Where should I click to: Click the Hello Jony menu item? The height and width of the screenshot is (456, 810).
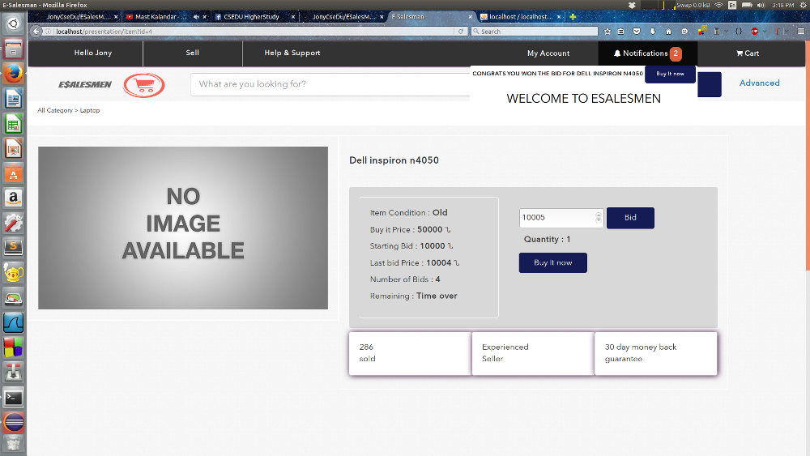point(93,53)
